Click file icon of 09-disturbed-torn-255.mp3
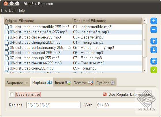This screenshot has height=117, width=161. [x=7, y=68]
